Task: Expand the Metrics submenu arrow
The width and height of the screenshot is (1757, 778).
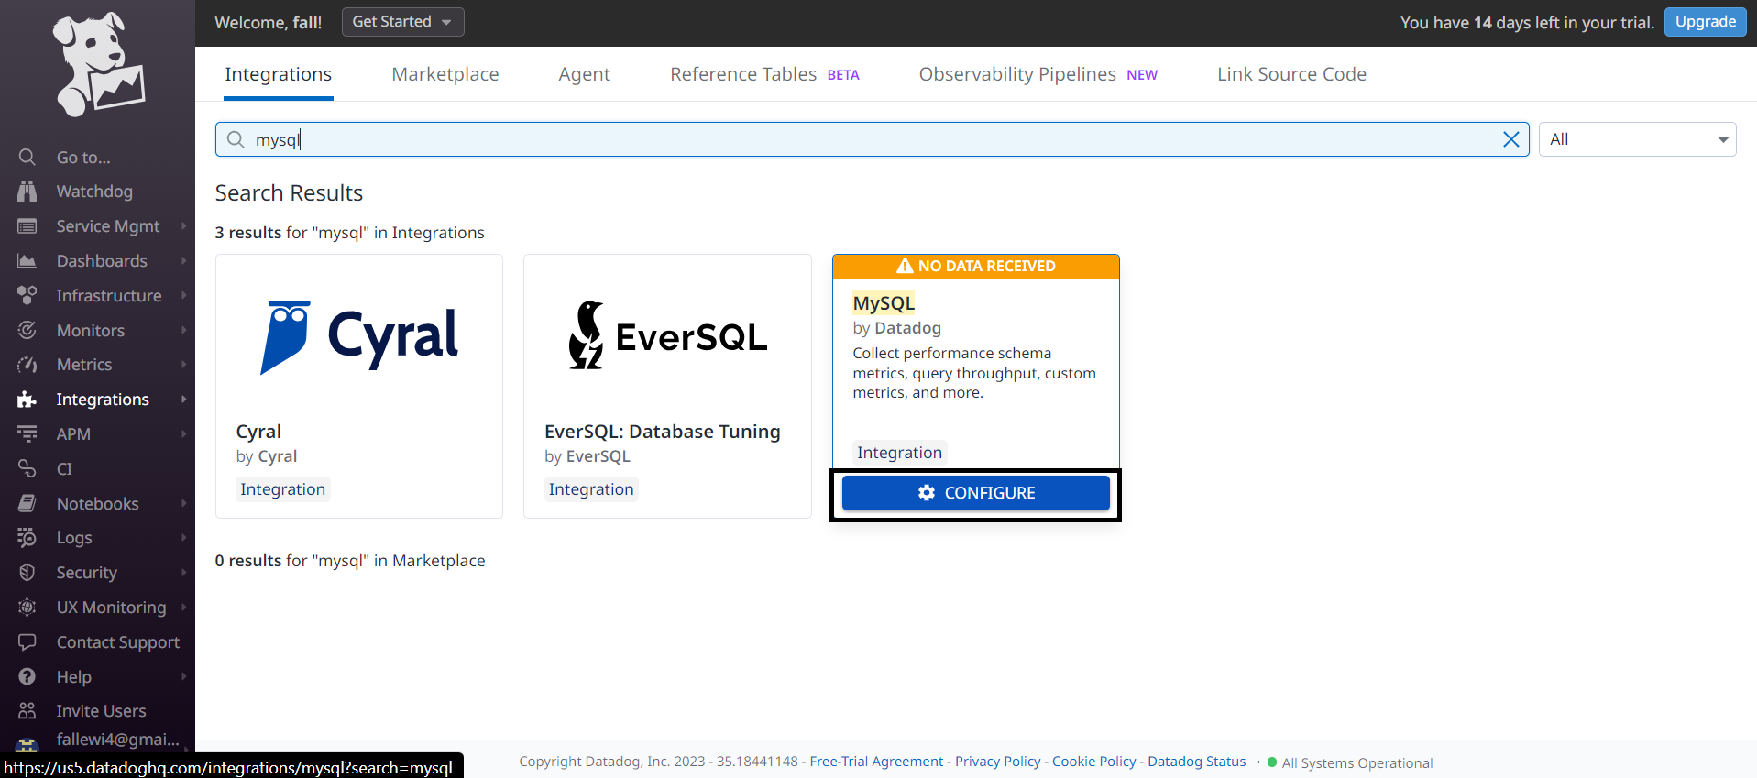Action: (184, 365)
